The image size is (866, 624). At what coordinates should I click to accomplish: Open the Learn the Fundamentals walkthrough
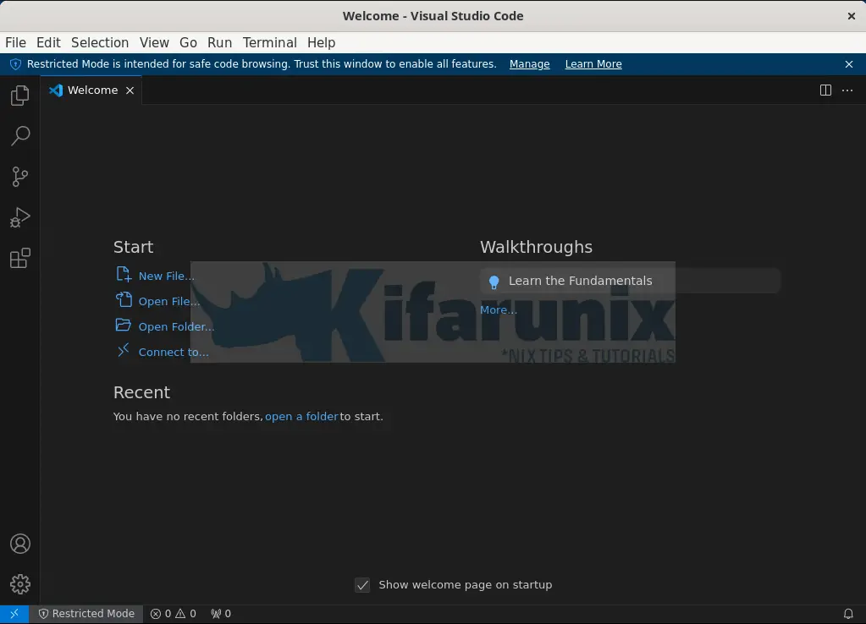(x=579, y=280)
